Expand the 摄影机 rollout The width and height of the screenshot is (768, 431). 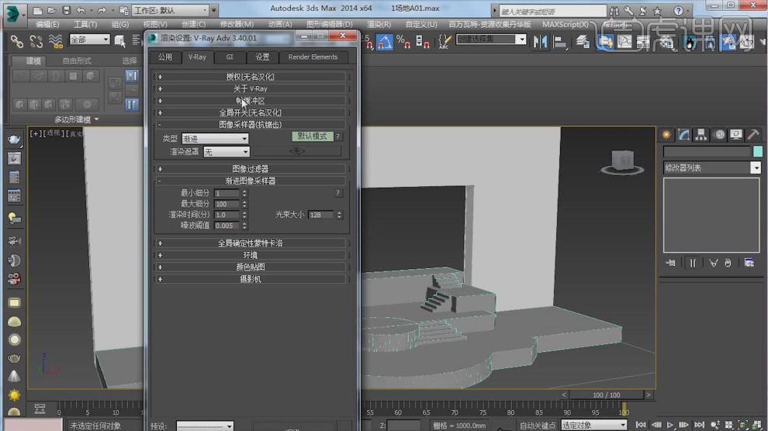[x=251, y=279]
